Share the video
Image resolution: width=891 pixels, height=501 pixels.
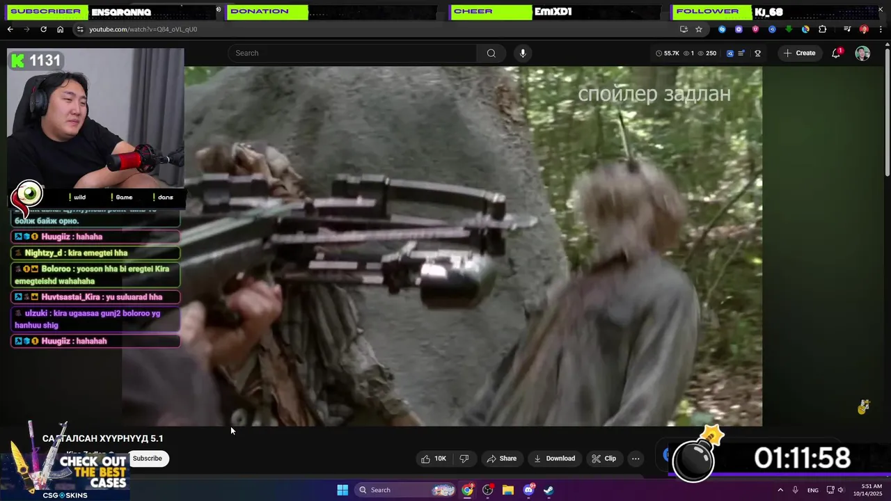point(502,459)
